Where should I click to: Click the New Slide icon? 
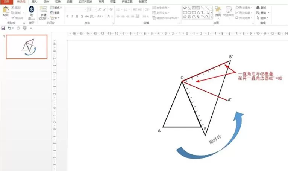pos(44,9)
